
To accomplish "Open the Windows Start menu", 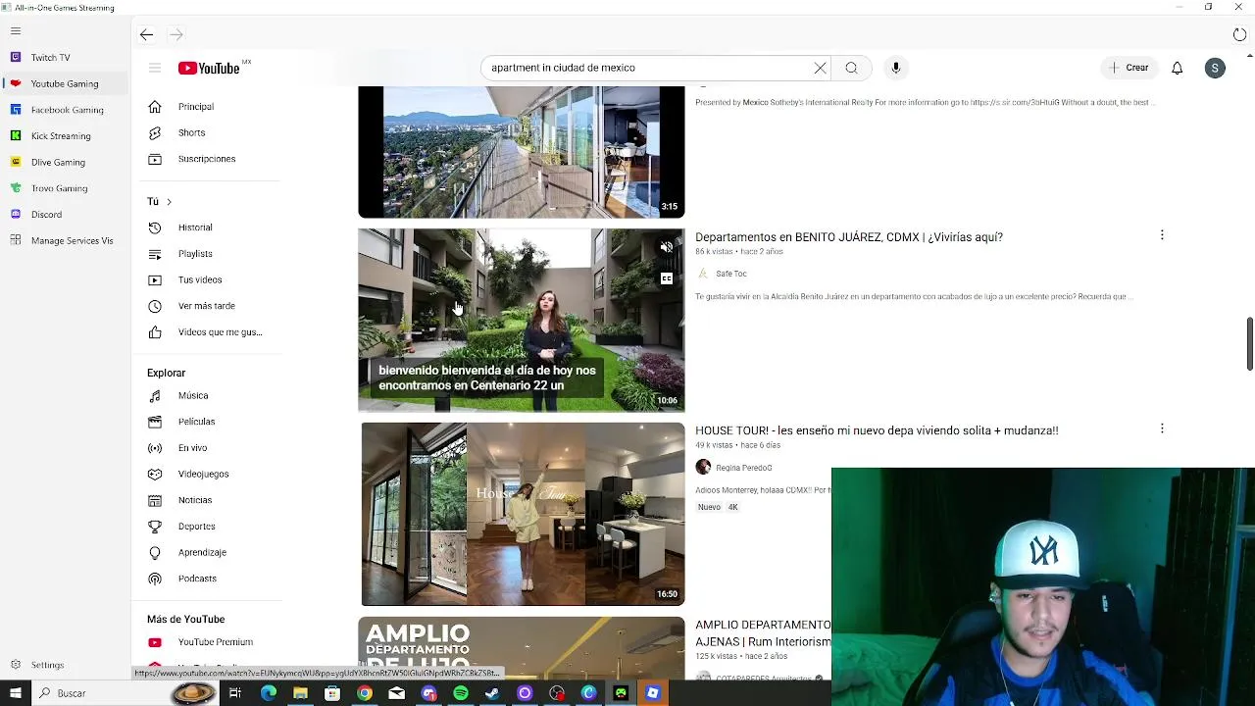I will coord(16,693).
